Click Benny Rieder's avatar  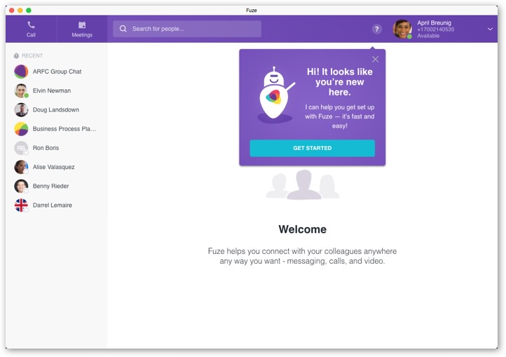[21, 186]
